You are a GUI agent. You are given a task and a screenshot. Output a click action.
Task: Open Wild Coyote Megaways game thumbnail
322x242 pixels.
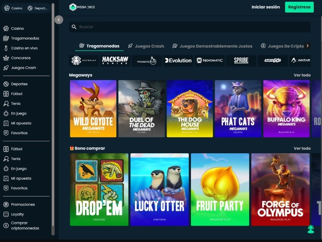click(93, 109)
